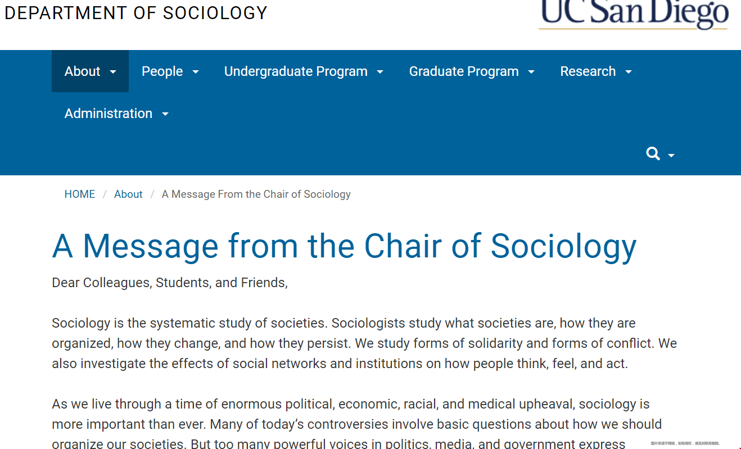This screenshot has height=449, width=741.
Task: Open the Research menu
Action: (x=588, y=71)
